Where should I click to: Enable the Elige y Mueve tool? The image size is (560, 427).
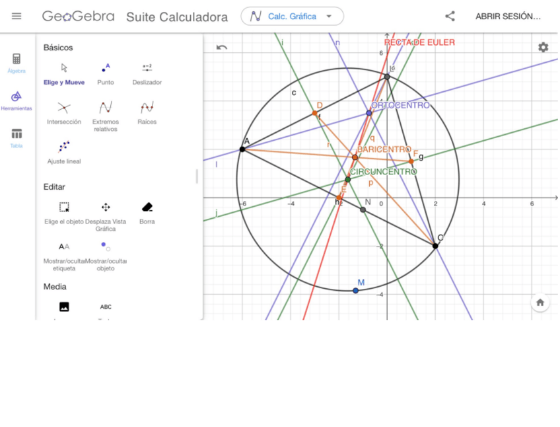click(63, 68)
